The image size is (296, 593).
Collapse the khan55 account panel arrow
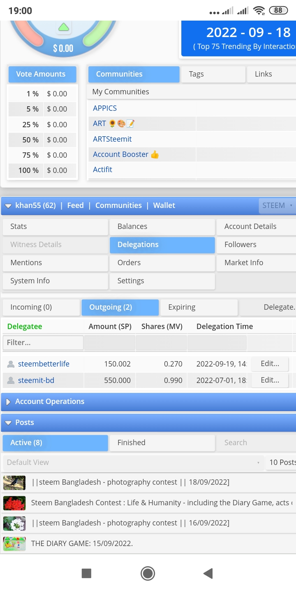click(x=8, y=205)
